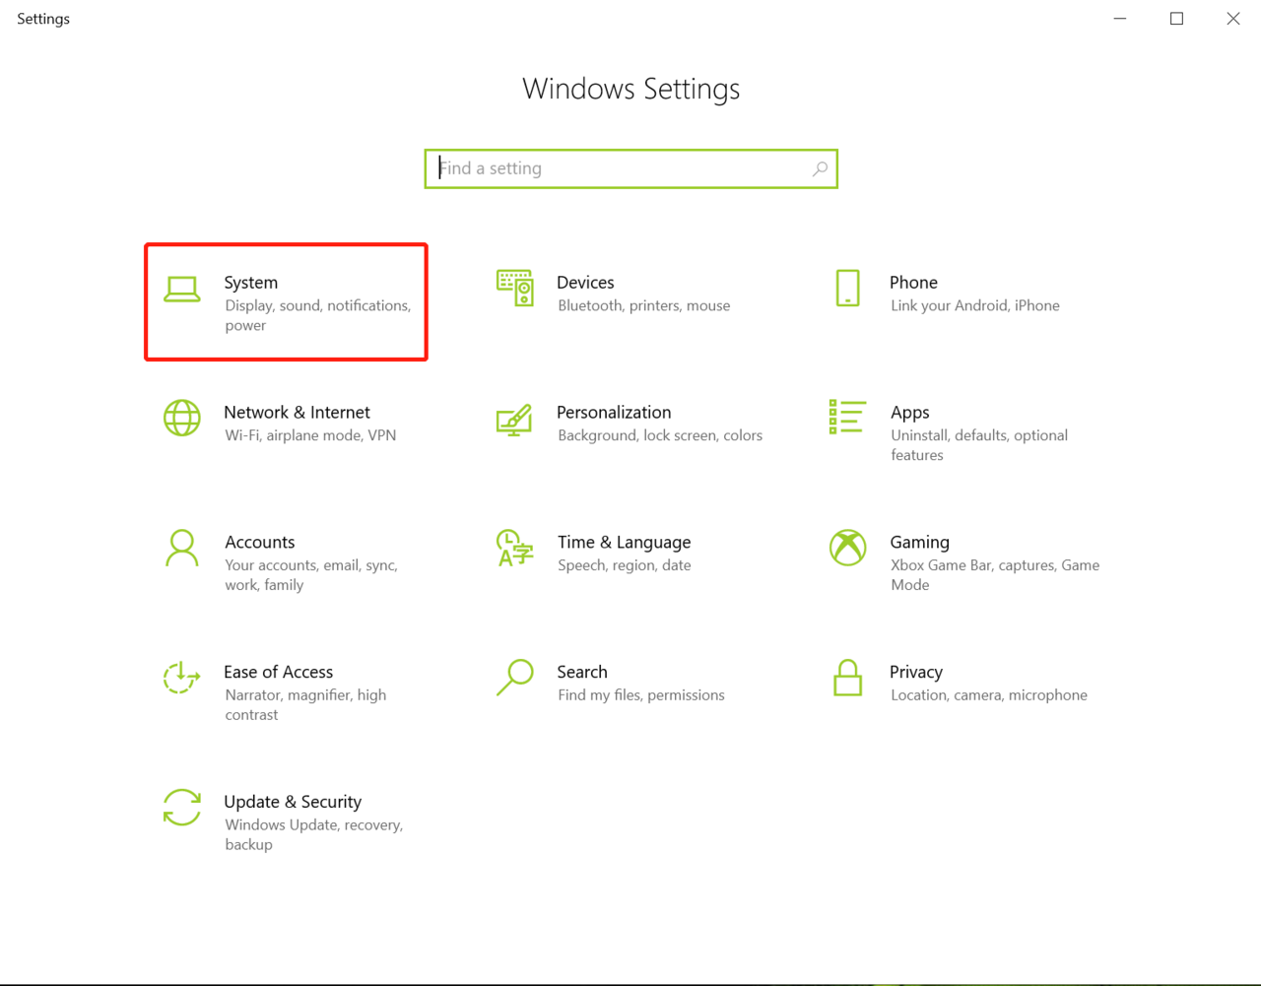Screen dimensions: 1261x986
Task: Click the Accounts person icon
Action: click(182, 549)
